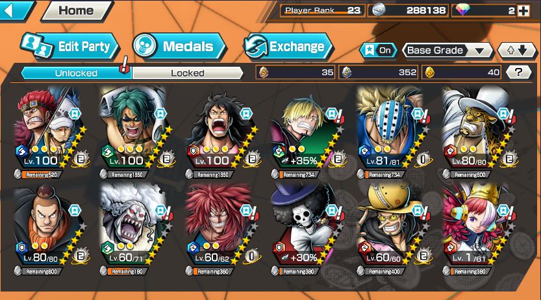Open the Base Grade sort dropdown
This screenshot has width=541, height=300.
447,51
